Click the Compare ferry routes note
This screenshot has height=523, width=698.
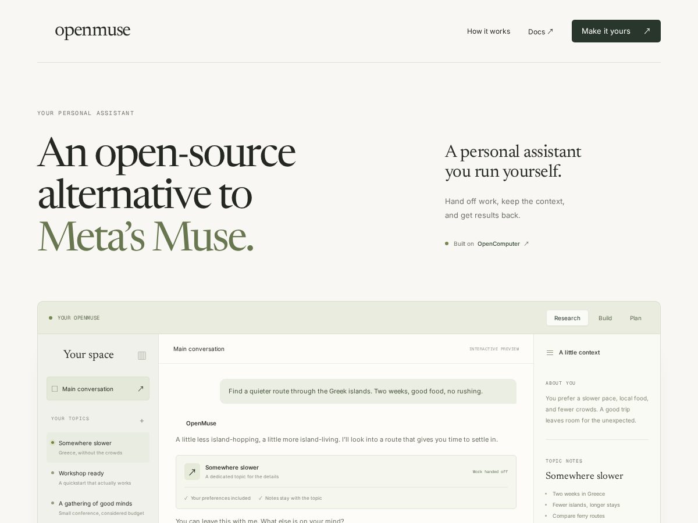[x=579, y=516]
